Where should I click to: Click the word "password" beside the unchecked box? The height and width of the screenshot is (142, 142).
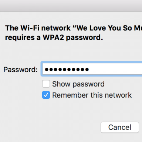point(88,84)
